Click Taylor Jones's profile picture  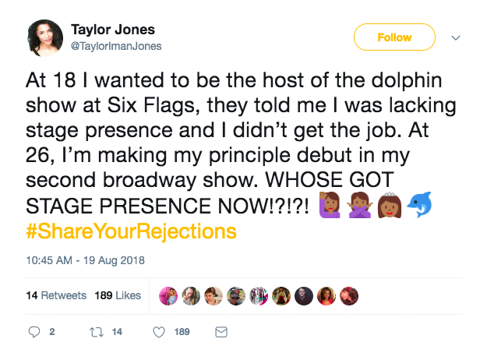point(46,38)
